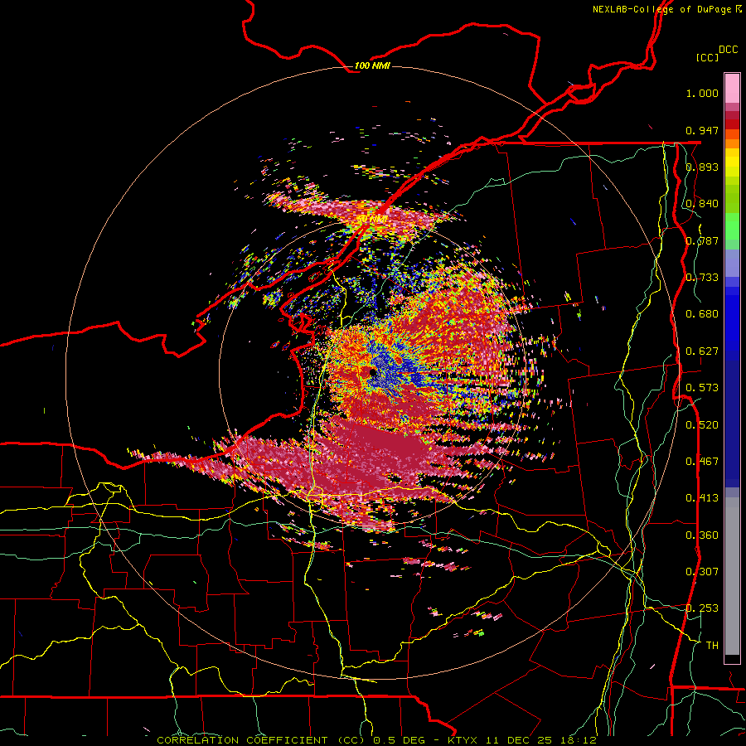746x746 pixels.
Task: Click the DCC product label
Action: click(729, 50)
